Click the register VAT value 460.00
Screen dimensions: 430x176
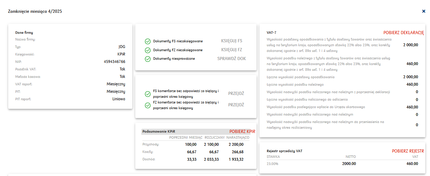coord(412,164)
